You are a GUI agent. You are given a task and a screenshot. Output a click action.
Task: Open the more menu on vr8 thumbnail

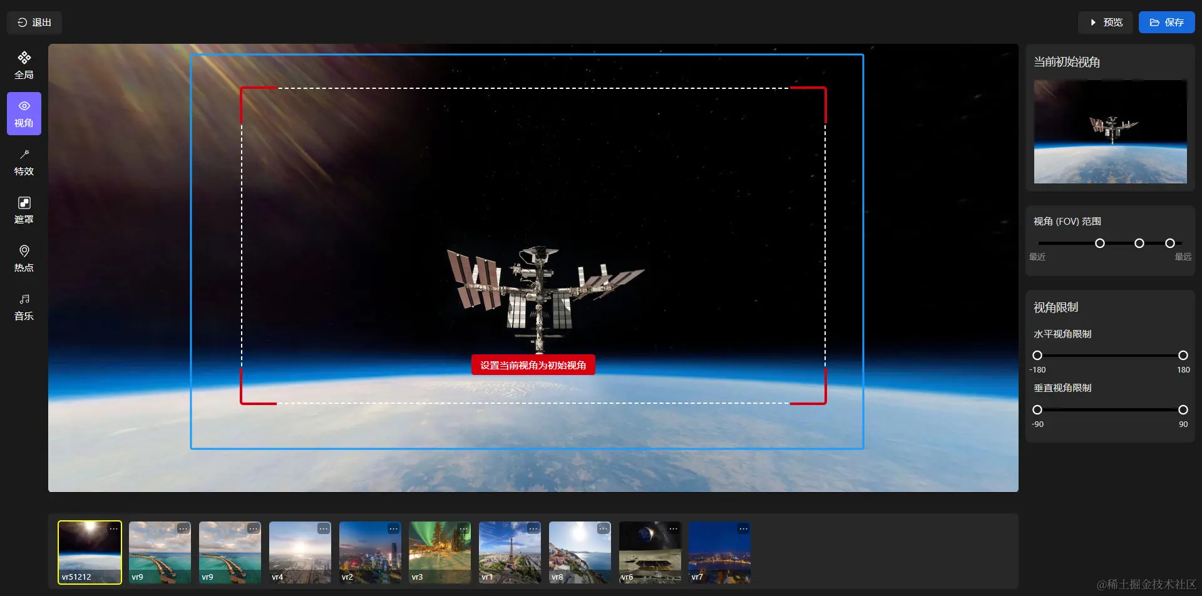[603, 529]
